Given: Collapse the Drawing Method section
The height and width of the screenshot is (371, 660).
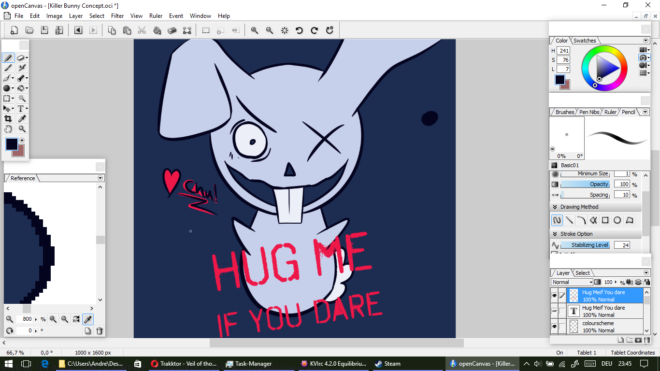Looking at the screenshot, I should coord(555,207).
